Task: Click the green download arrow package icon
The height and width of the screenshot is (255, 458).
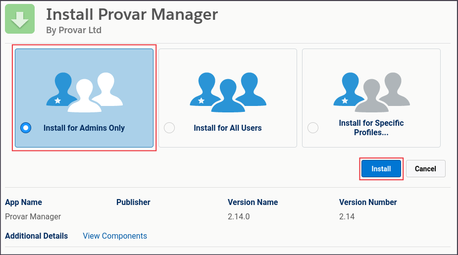Action: coord(20,19)
